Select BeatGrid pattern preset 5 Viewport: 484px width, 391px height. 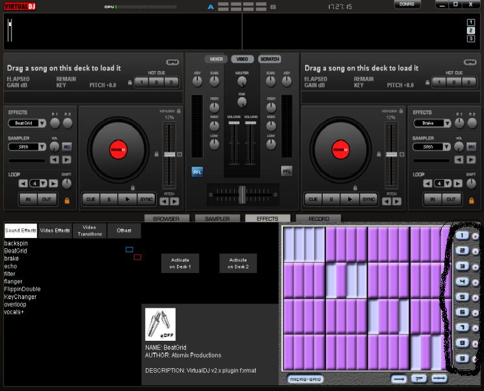(461, 298)
